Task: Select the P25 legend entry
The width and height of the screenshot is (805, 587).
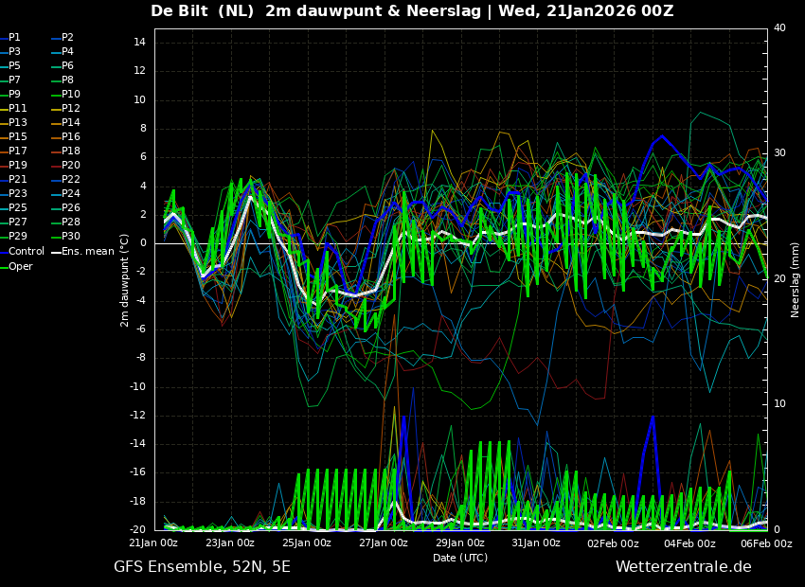Action: pos(17,207)
